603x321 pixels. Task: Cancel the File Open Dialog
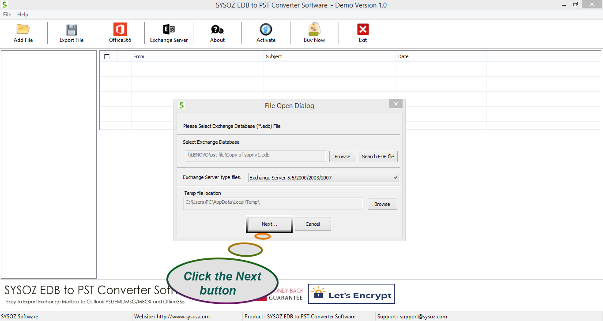click(x=313, y=224)
